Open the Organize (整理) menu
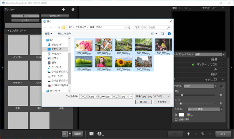This screenshot has height=139, width=234. [49, 34]
